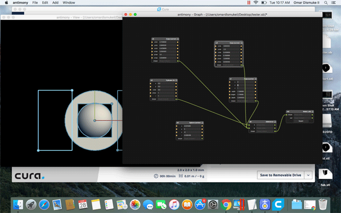The height and width of the screenshot is (213, 341).
Task: Click the 'b' input port of the Difference node
Action: (x=249, y=128)
